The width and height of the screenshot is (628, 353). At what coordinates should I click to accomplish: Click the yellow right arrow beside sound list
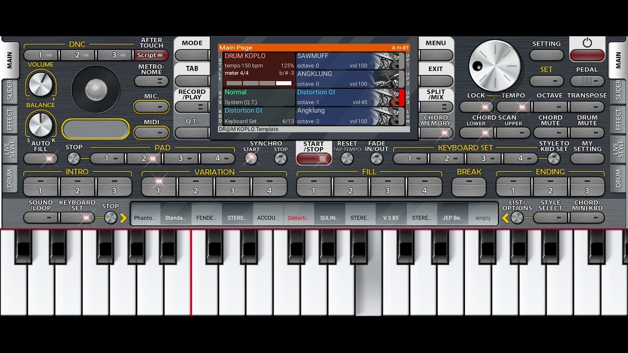coord(123,218)
